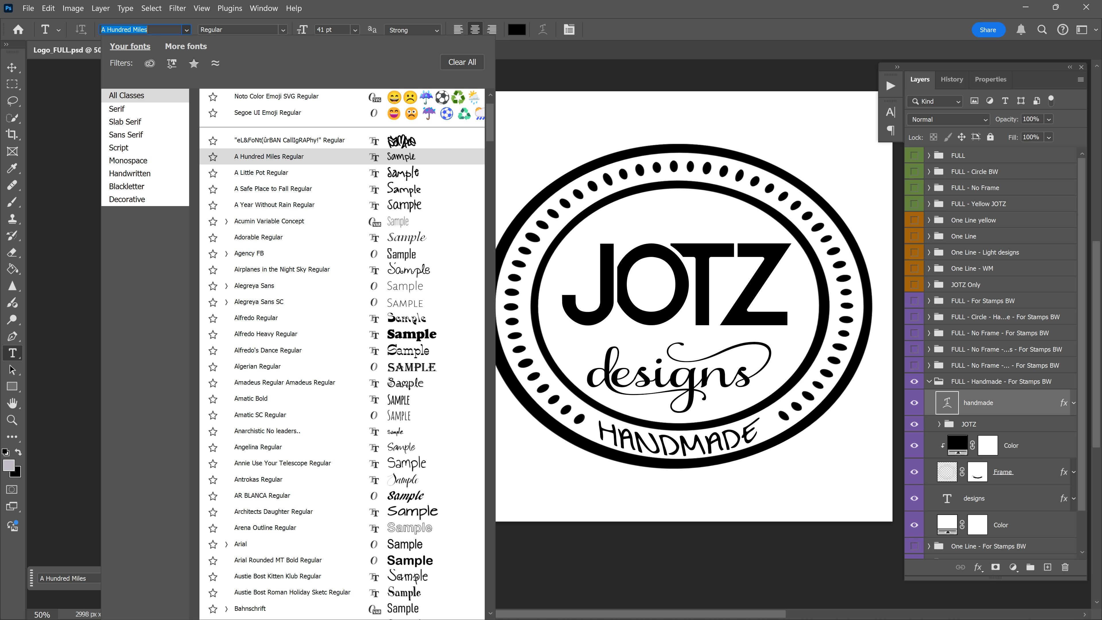Delete layer with the trash icon
1102x620 pixels.
pyautogui.click(x=1065, y=567)
